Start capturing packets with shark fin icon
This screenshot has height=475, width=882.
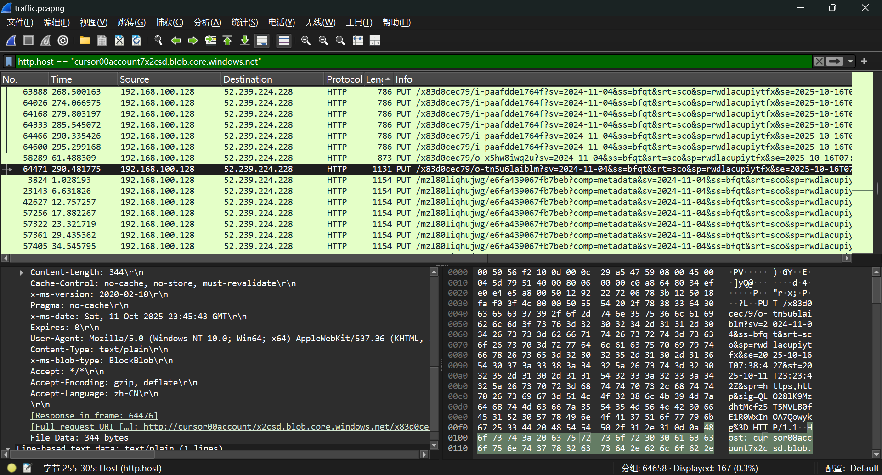tap(11, 41)
